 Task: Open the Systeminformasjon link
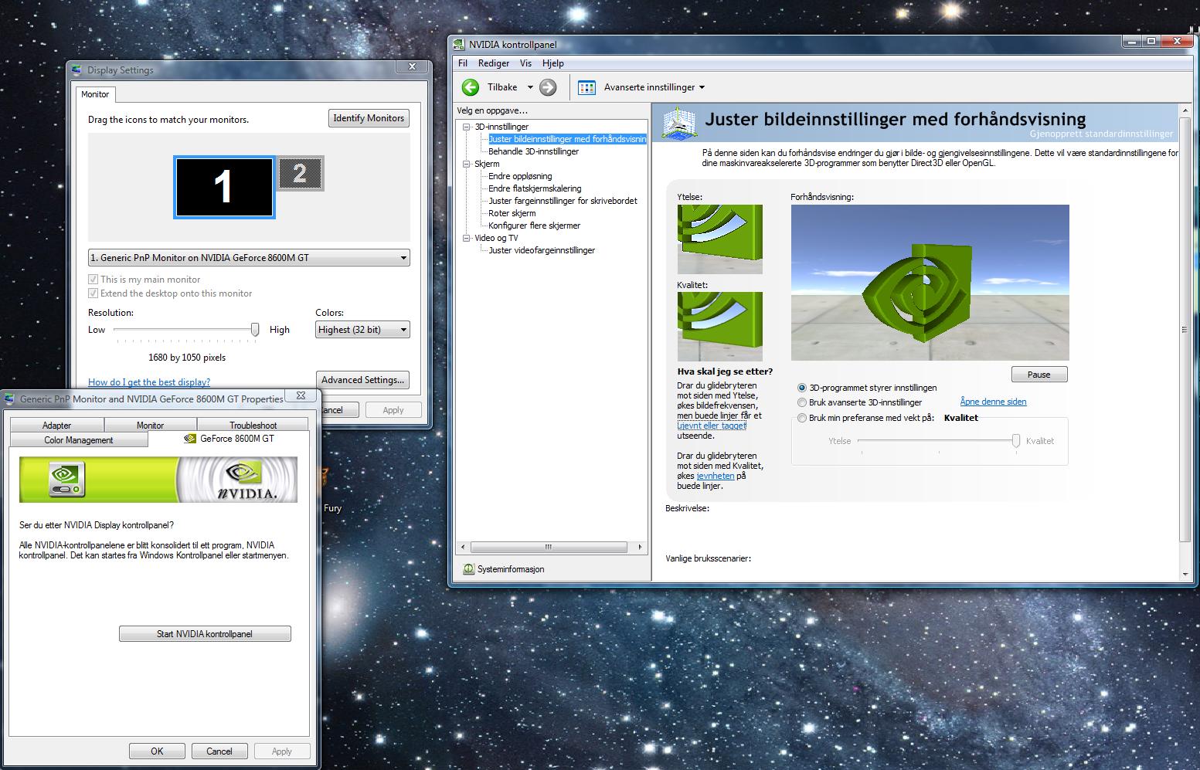tap(511, 569)
